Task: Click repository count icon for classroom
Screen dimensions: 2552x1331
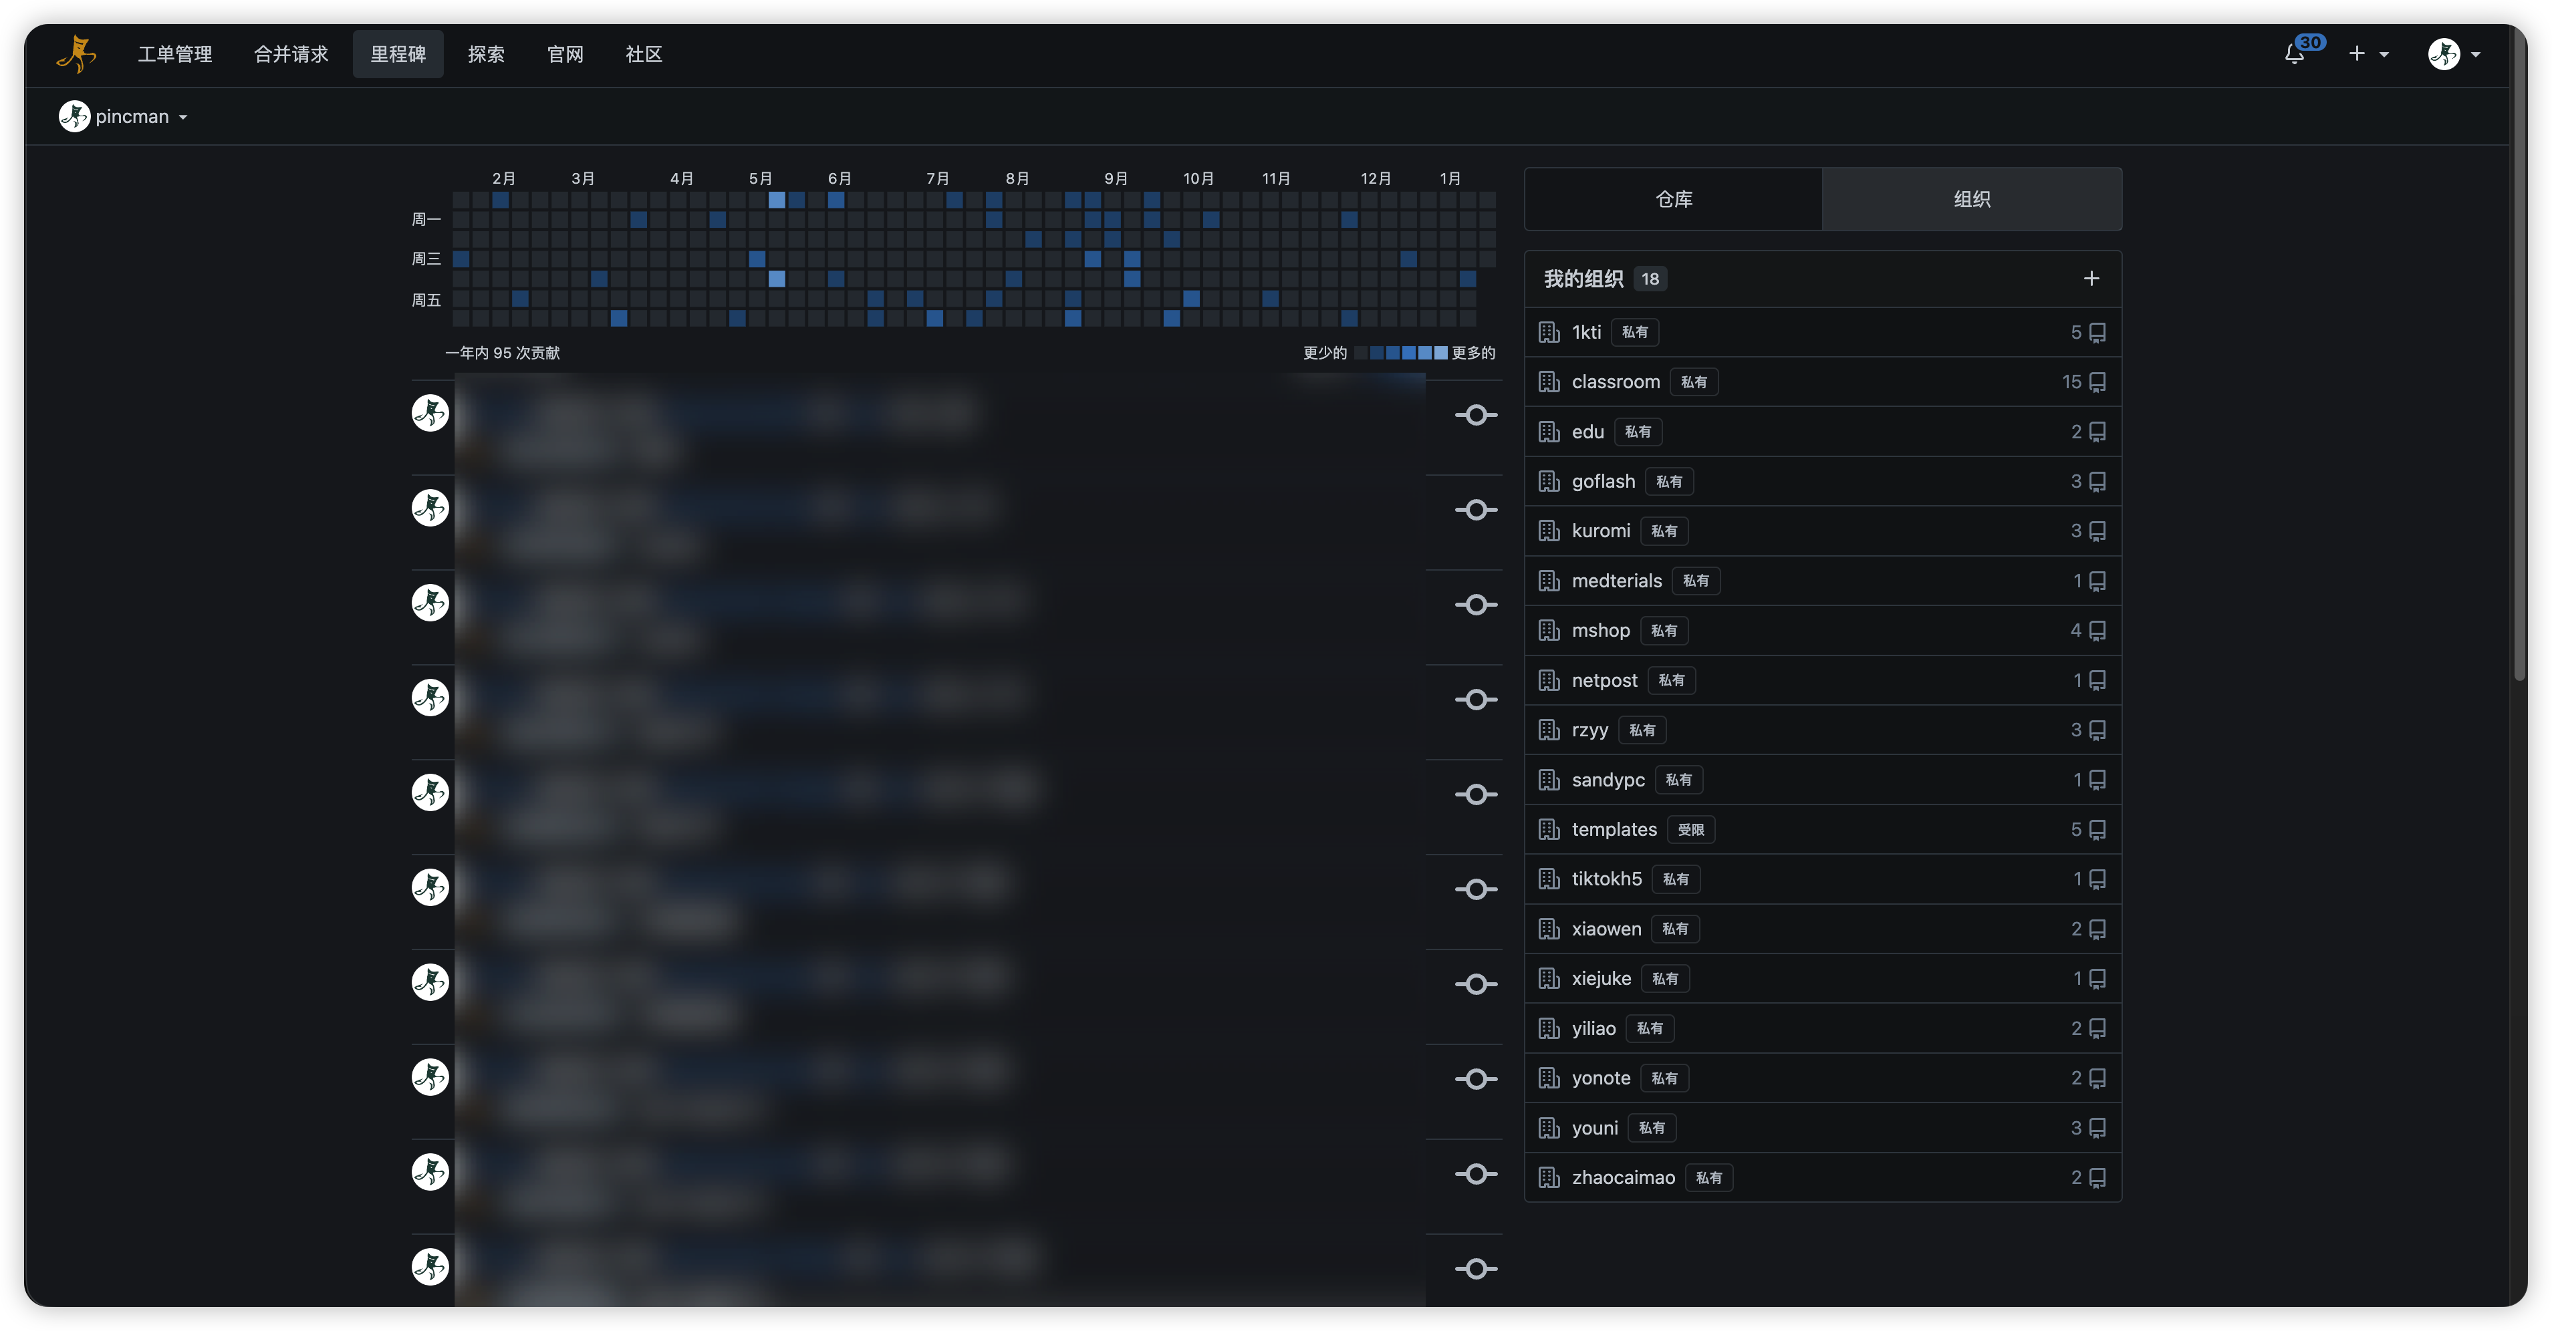Action: [2097, 382]
